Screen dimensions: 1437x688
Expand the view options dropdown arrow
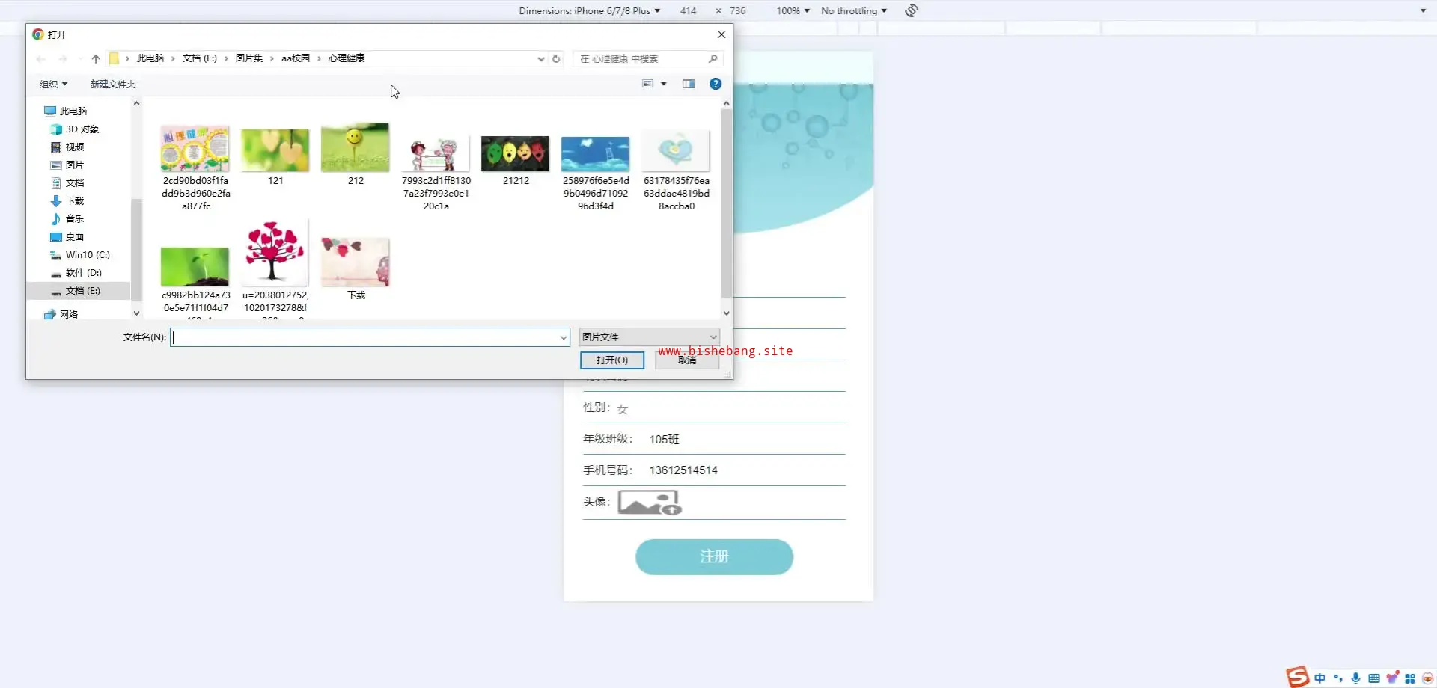664,84
